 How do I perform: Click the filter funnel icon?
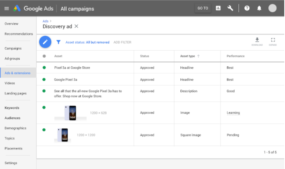pos(59,42)
